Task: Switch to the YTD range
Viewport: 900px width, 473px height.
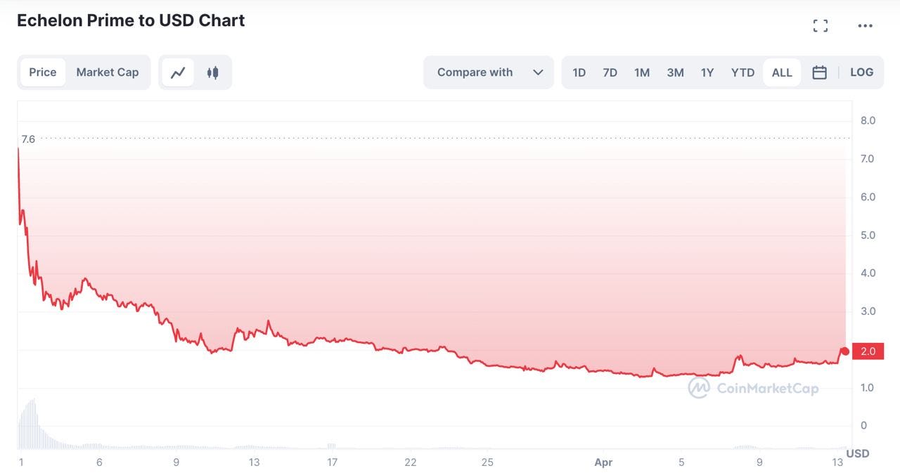Action: (742, 72)
